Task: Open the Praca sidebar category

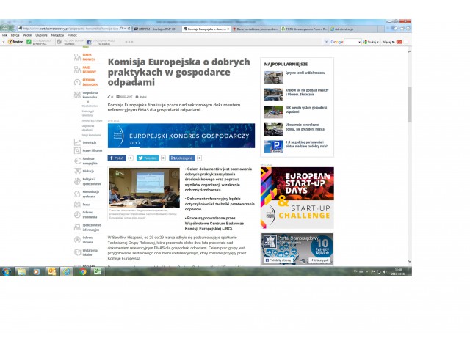Action: (x=77, y=205)
